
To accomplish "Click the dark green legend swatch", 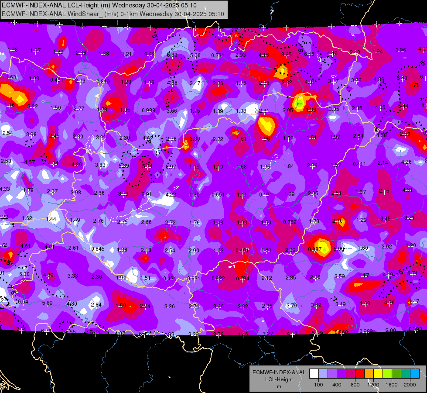I will [396, 373].
